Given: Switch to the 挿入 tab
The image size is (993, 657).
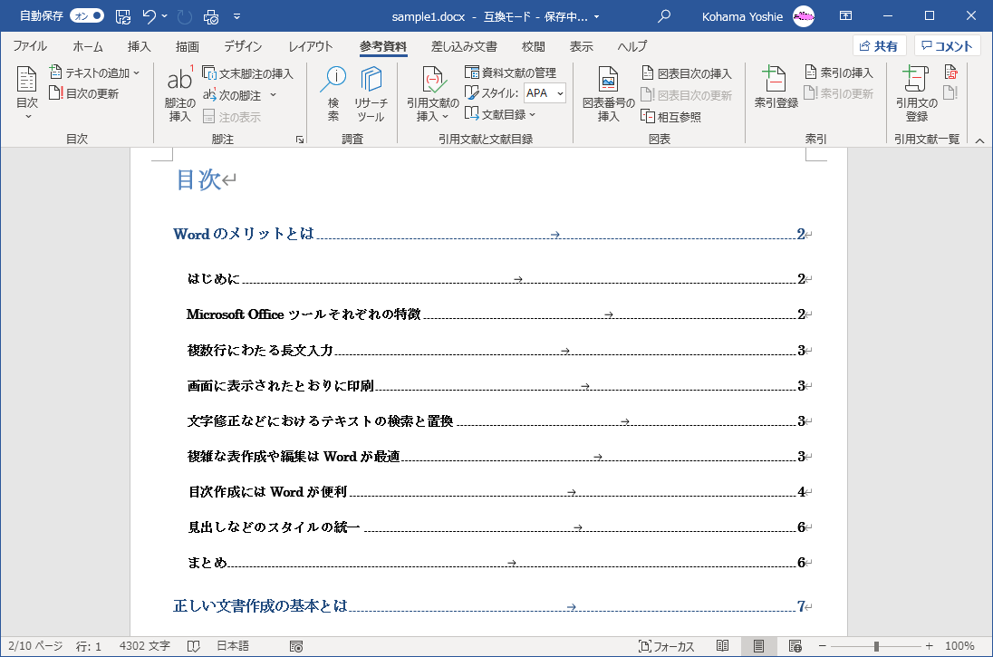Looking at the screenshot, I should click(139, 46).
